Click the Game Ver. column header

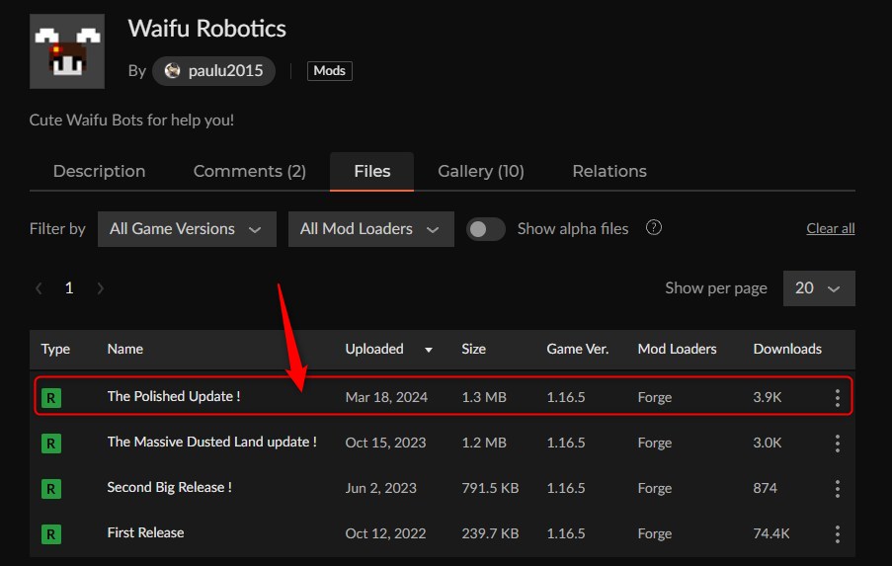578,349
